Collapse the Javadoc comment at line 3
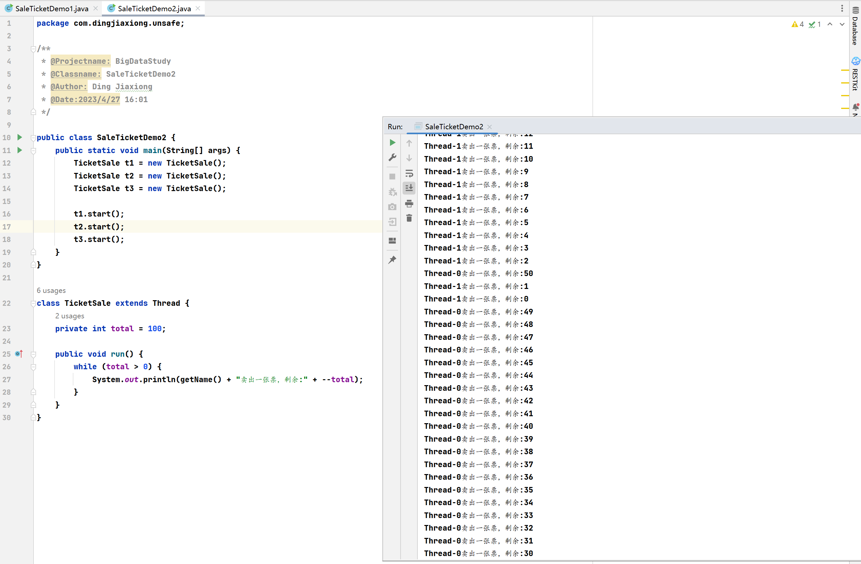The image size is (861, 564). [x=33, y=49]
